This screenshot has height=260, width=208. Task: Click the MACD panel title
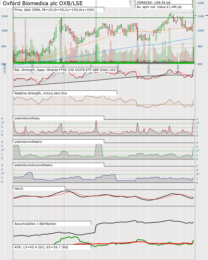click(x=19, y=189)
